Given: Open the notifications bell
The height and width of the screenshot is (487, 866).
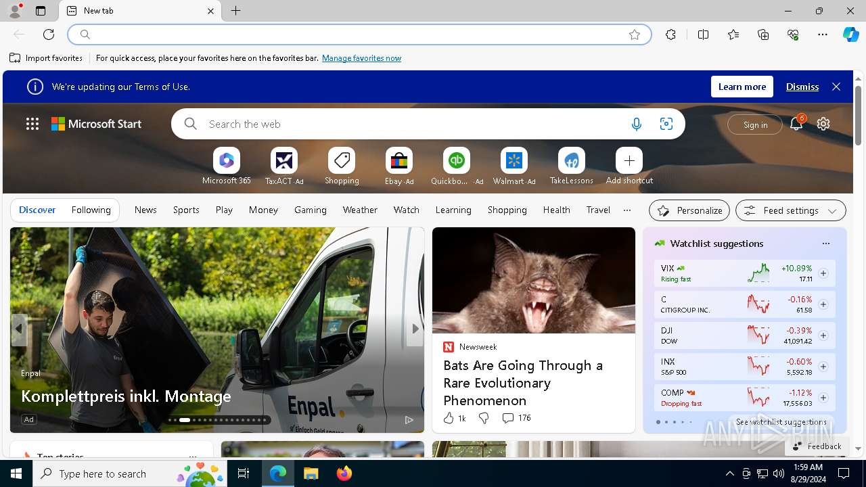Looking at the screenshot, I should (x=796, y=124).
